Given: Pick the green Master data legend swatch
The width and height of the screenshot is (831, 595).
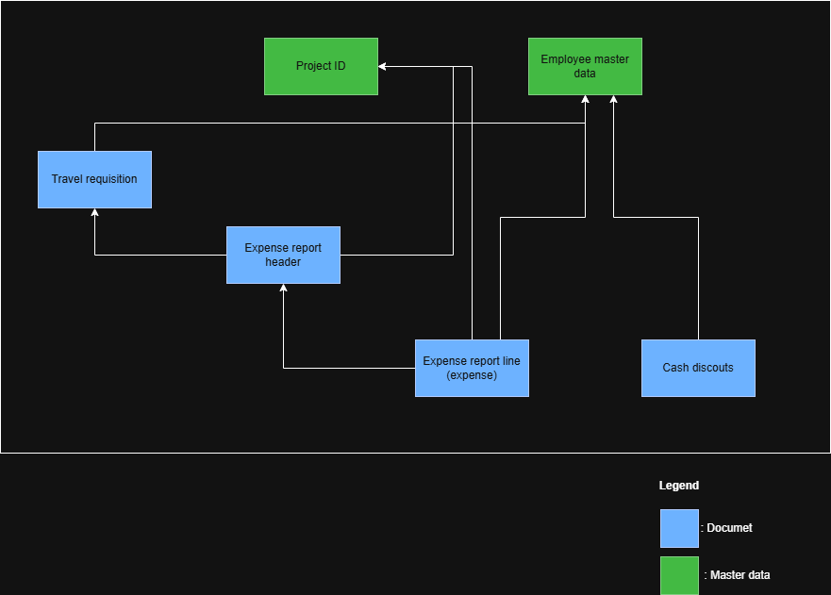Looking at the screenshot, I should point(679,575).
